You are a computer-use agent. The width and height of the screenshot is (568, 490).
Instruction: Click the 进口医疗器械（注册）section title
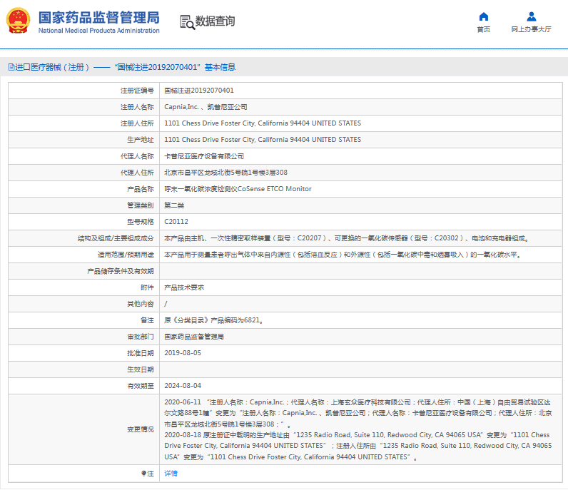click(52, 67)
